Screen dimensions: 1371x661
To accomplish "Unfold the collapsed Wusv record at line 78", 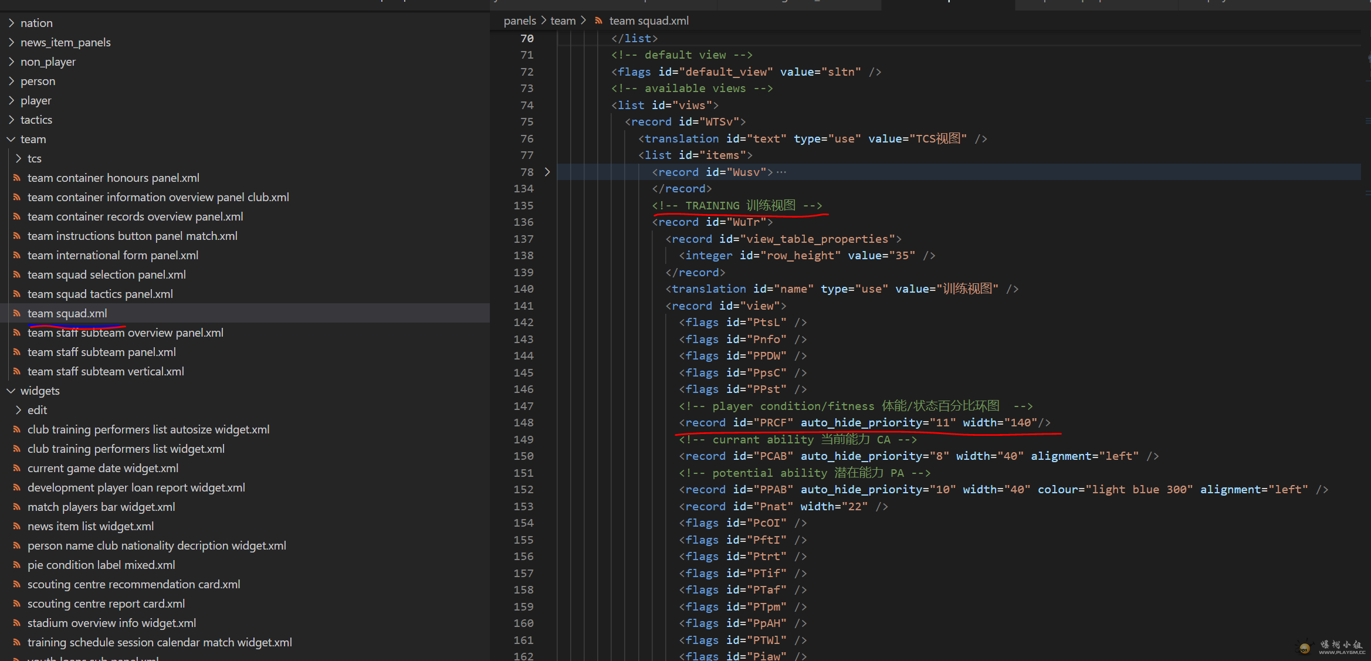I will click(x=547, y=172).
